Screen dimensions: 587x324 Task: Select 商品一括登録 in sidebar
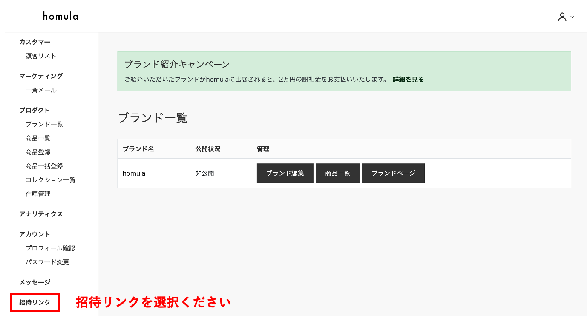(x=44, y=166)
